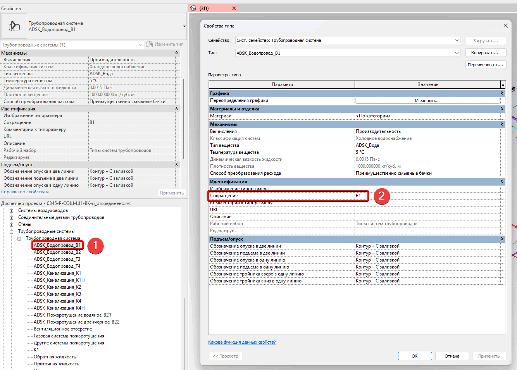Open the Тип dropdown showing ADSK_Водопровод_B1
Screen dimensions: 517x370
(x=457, y=53)
